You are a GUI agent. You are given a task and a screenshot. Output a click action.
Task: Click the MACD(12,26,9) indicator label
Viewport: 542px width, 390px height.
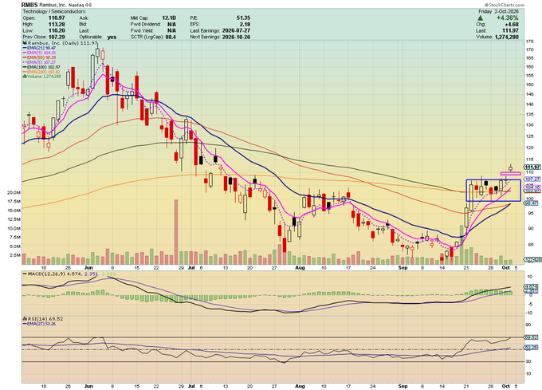47,274
